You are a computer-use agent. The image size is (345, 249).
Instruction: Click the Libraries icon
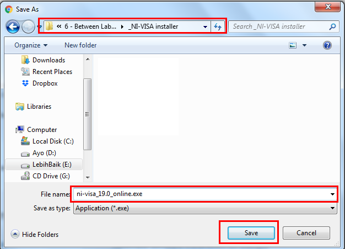tap(20, 107)
